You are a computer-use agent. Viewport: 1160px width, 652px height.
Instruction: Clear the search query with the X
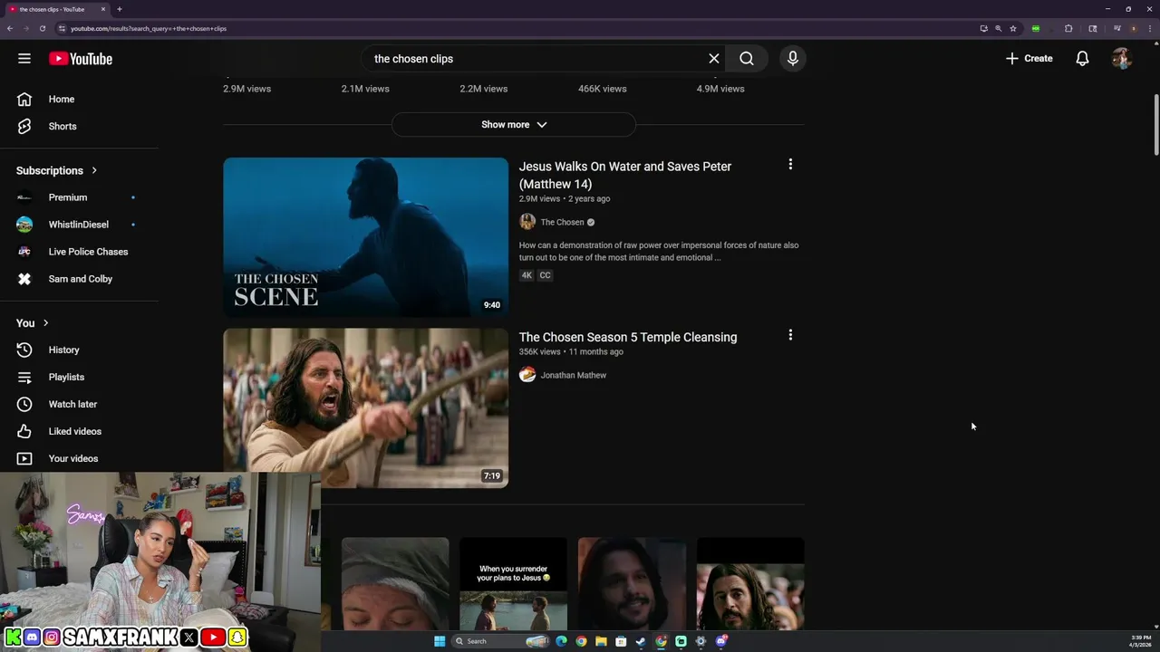pyautogui.click(x=714, y=59)
